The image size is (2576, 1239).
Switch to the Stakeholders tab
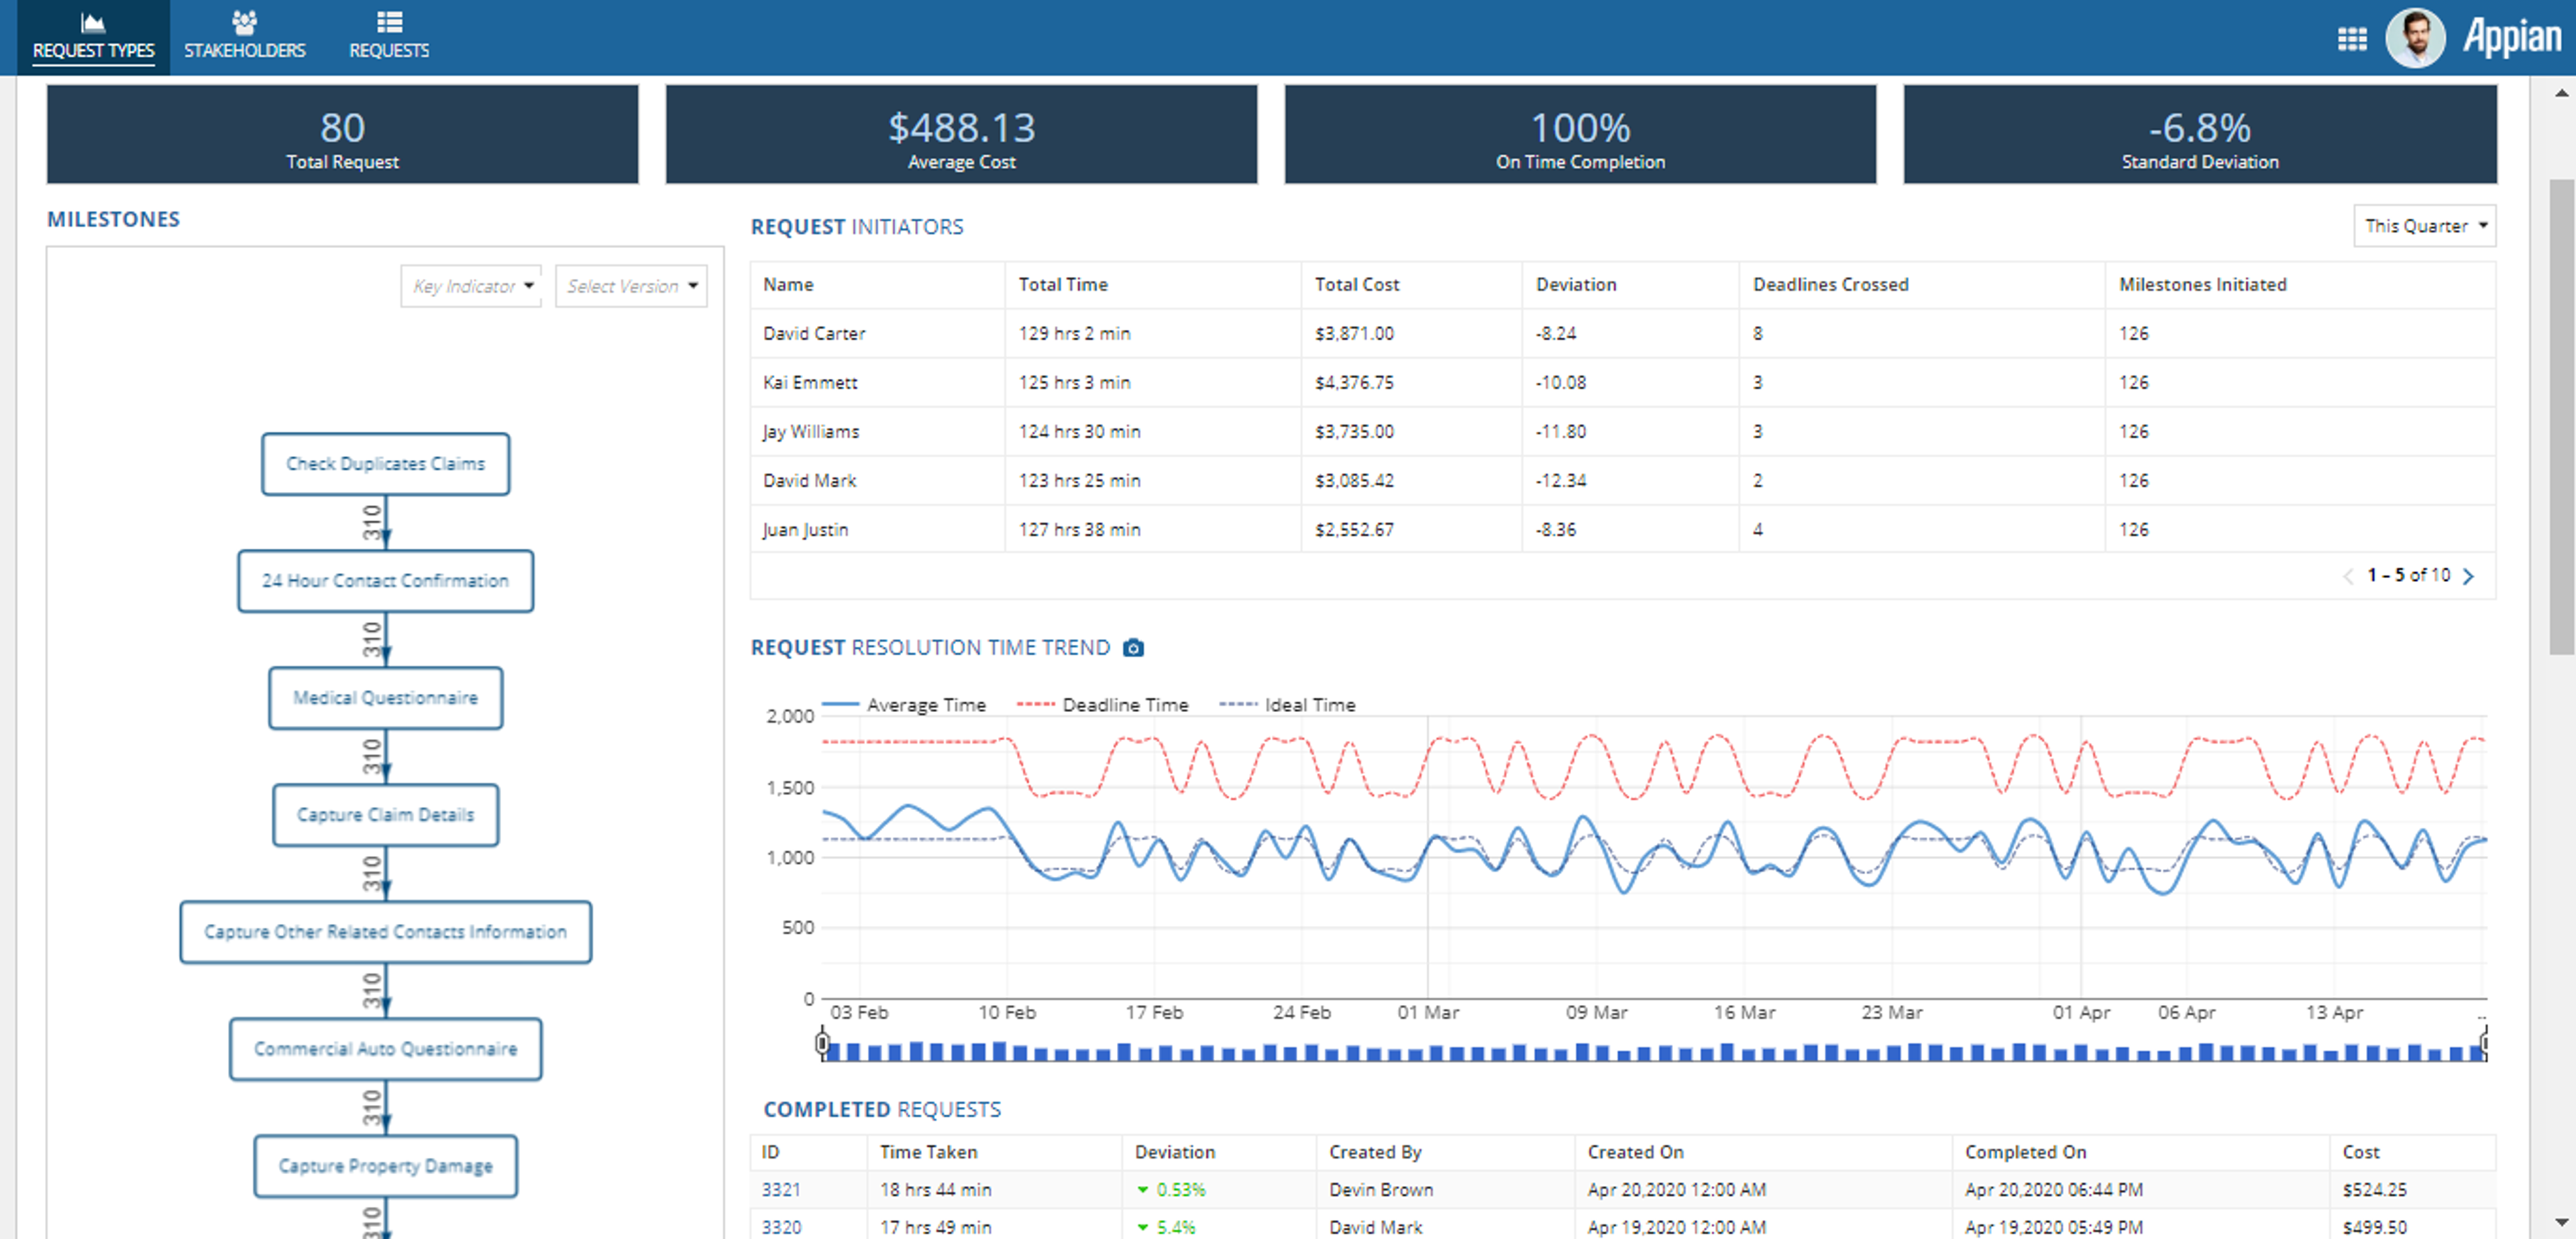(244, 37)
